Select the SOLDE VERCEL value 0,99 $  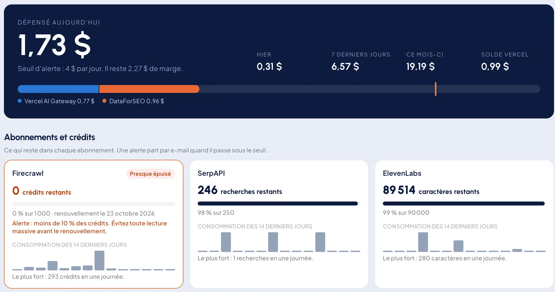tap(495, 66)
